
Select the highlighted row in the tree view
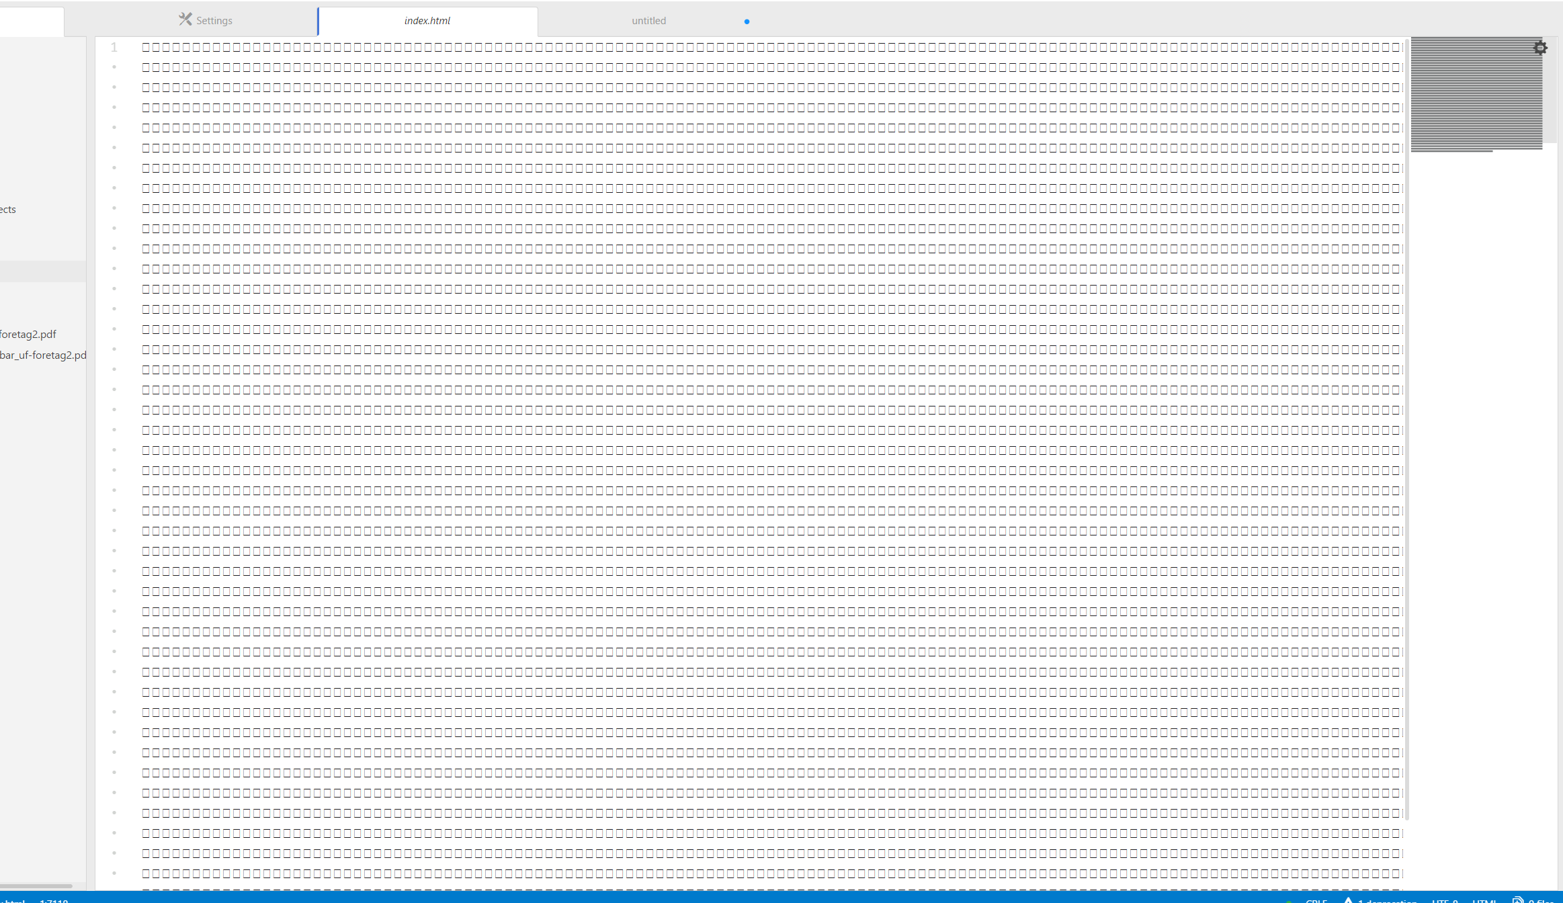(x=43, y=271)
